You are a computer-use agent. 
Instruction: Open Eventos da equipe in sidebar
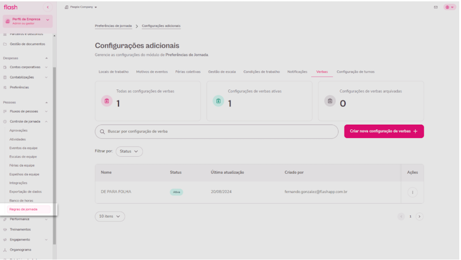pos(23,148)
